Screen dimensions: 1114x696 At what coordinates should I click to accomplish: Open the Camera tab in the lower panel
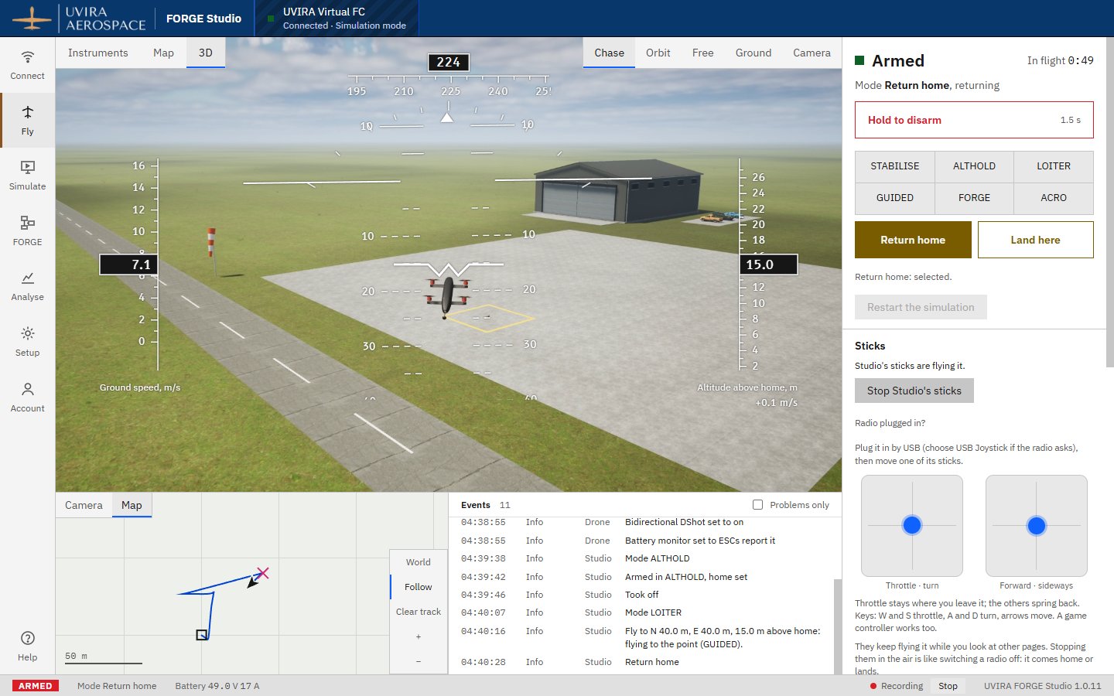(84, 505)
